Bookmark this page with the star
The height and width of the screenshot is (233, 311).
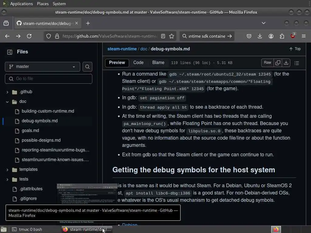coord(172,36)
